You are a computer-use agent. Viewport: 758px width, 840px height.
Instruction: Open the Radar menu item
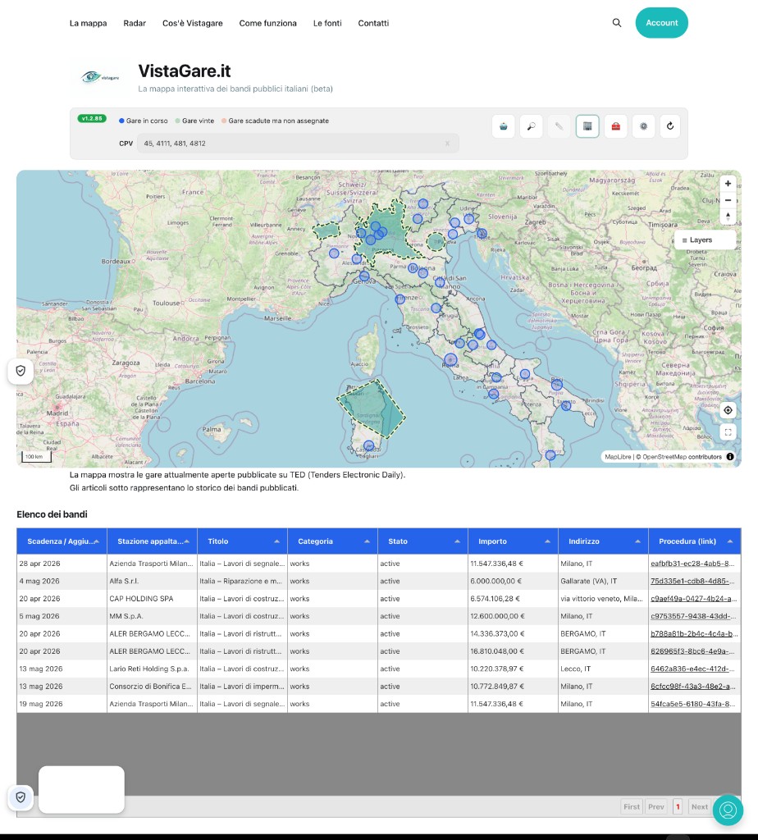(x=135, y=23)
